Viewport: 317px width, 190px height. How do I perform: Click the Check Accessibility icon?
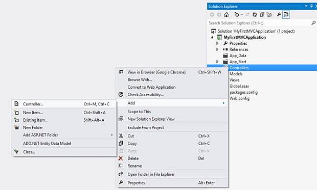[121, 95]
